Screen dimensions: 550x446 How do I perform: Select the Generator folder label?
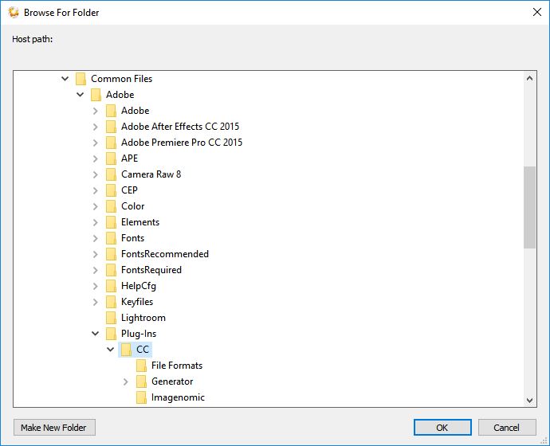point(172,381)
